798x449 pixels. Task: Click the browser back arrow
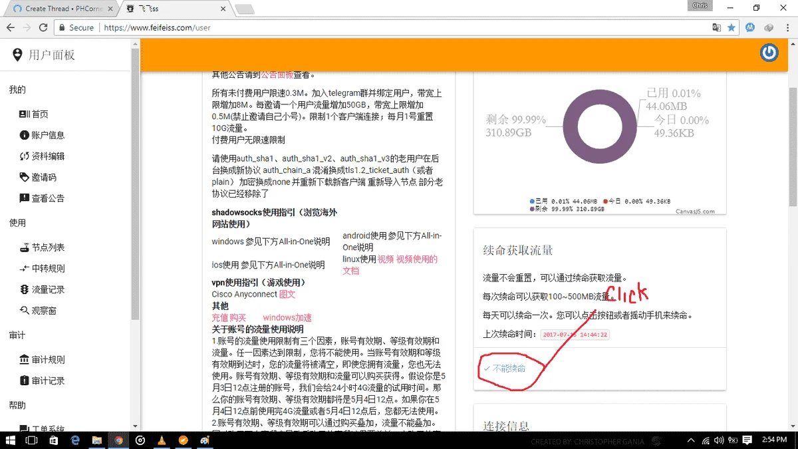tap(11, 28)
